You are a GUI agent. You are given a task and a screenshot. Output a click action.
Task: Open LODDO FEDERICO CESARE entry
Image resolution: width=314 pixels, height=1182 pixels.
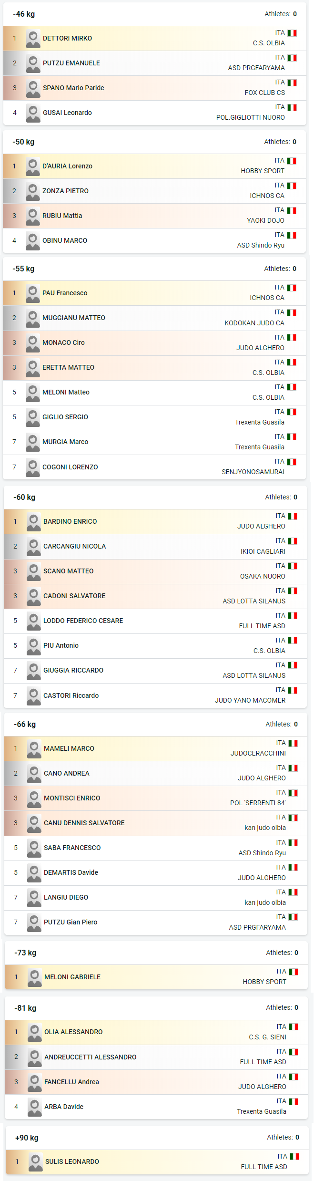pyautogui.click(x=155, y=622)
